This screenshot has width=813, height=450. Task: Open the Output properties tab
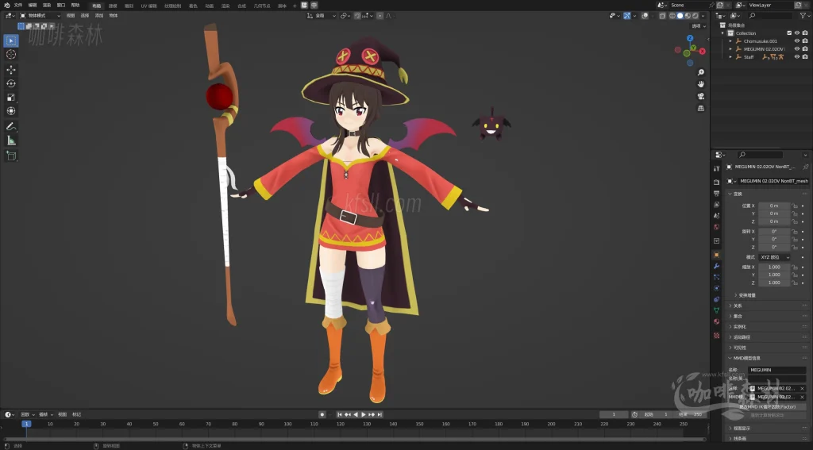[717, 194]
